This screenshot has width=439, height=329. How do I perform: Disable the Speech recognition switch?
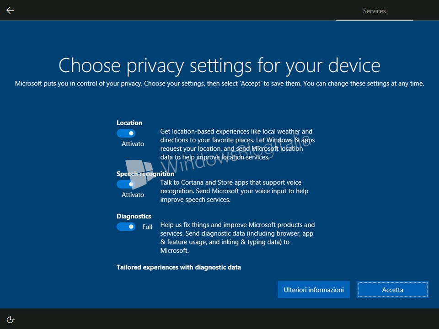pos(126,184)
